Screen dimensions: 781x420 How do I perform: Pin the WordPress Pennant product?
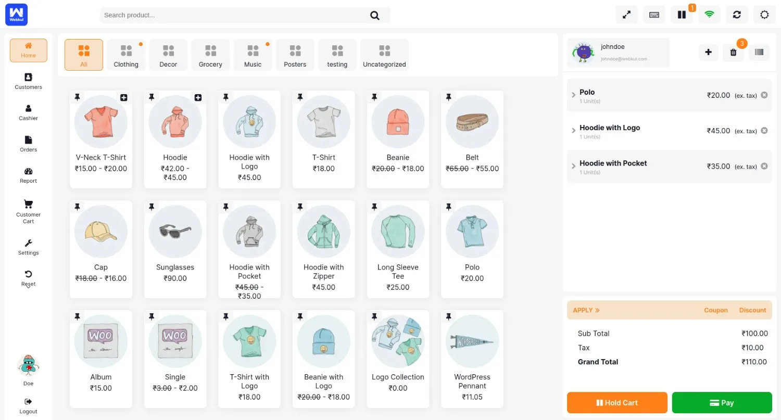pyautogui.click(x=448, y=316)
